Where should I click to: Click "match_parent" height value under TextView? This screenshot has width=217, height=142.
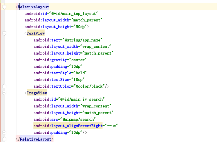pos(98,53)
